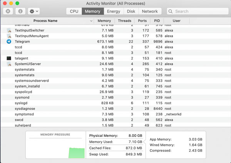
Task: Sort by the User column header
Action: [x=176, y=21]
